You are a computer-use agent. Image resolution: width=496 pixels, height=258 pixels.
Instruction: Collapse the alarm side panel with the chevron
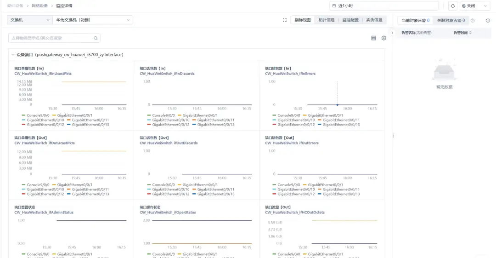point(392,33)
